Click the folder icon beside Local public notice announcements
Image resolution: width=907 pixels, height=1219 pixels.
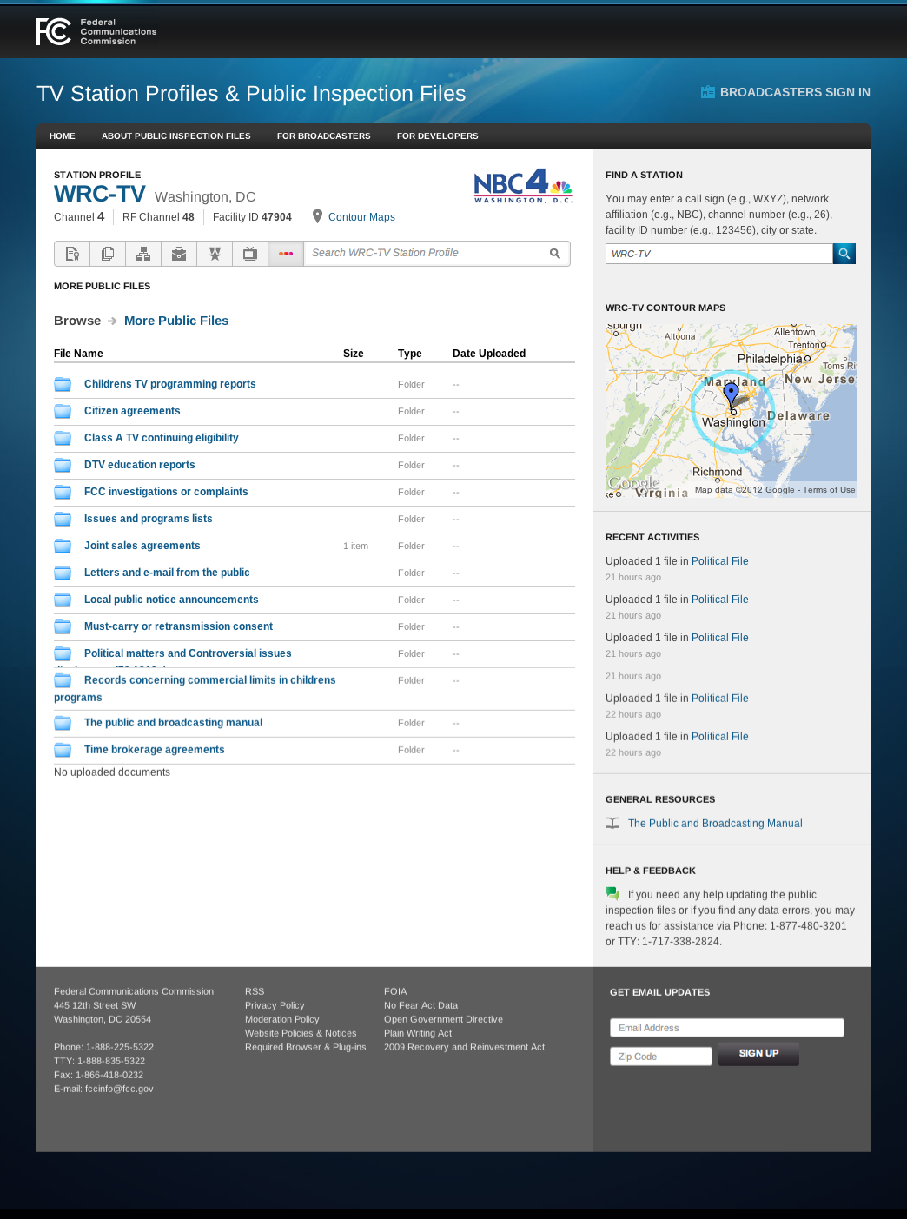tap(63, 600)
